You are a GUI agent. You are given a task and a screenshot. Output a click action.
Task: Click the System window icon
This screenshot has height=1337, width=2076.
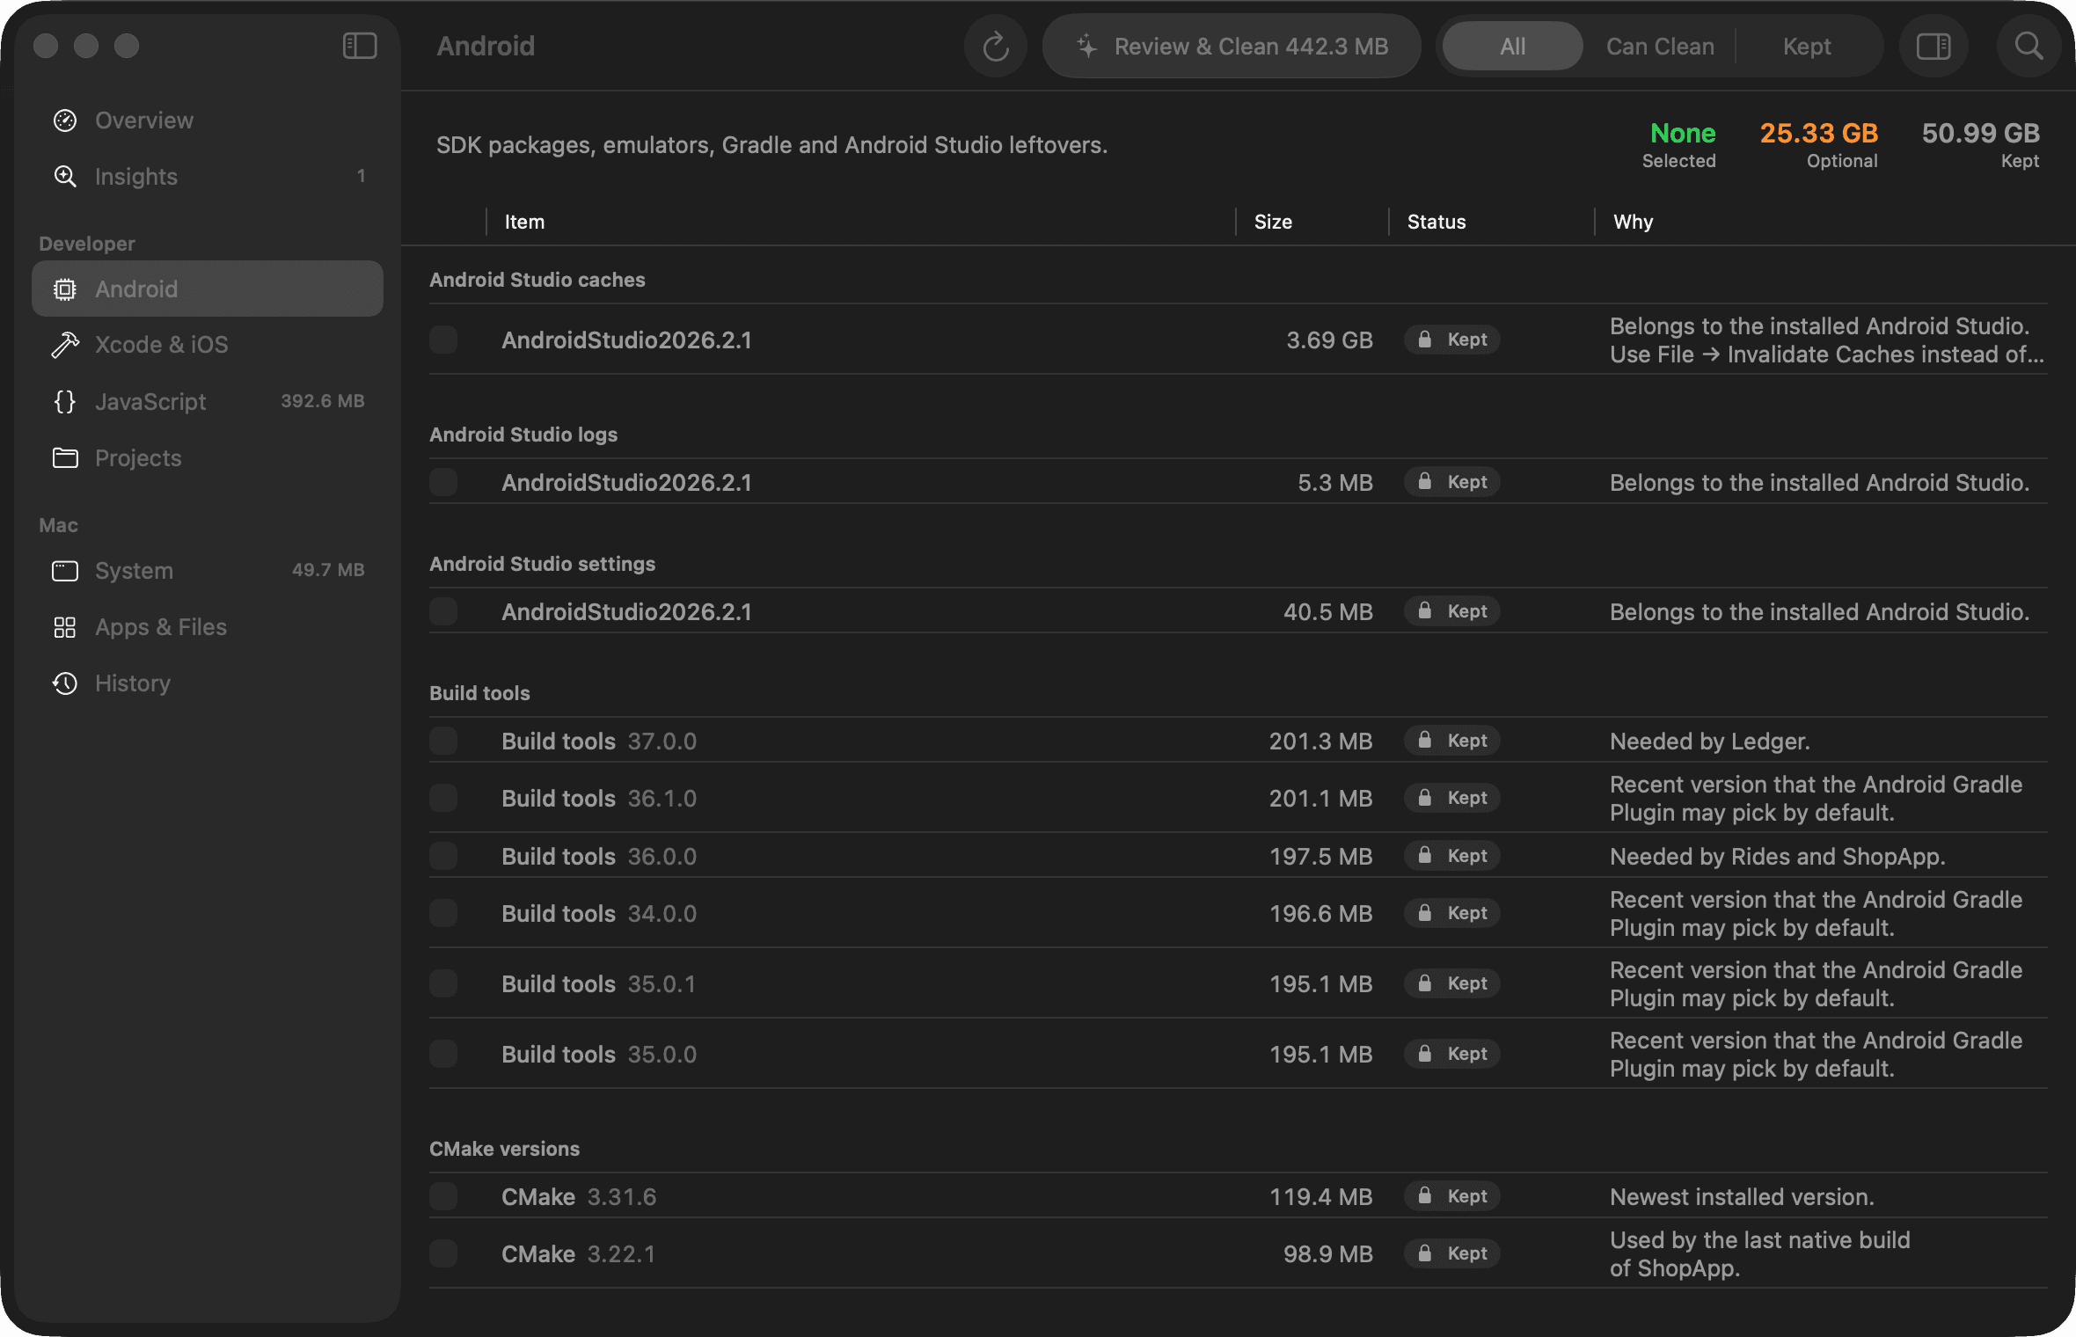tap(65, 571)
